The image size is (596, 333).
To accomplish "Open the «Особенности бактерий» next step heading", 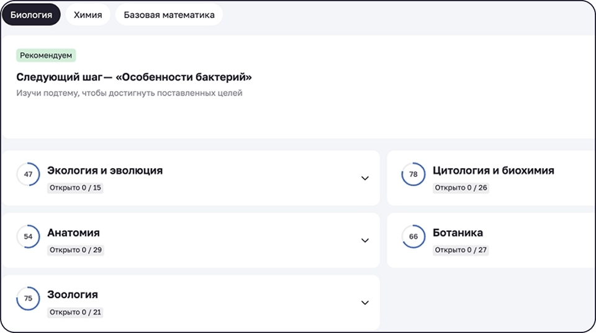I will pyautogui.click(x=134, y=78).
